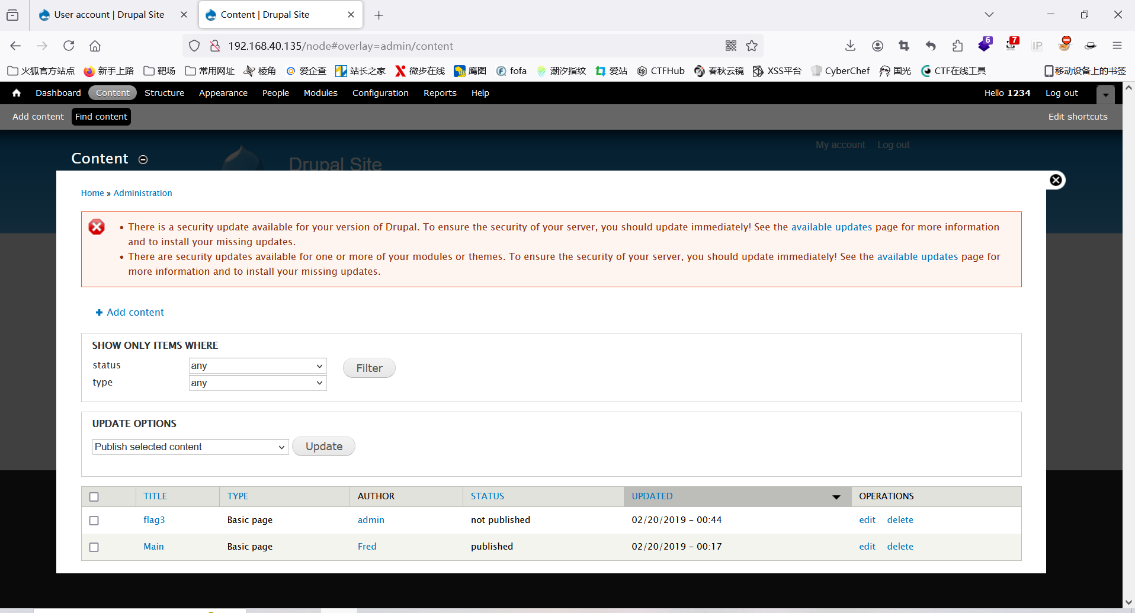The height and width of the screenshot is (613, 1135).
Task: Open first available updates link in warning
Action: [x=832, y=227]
